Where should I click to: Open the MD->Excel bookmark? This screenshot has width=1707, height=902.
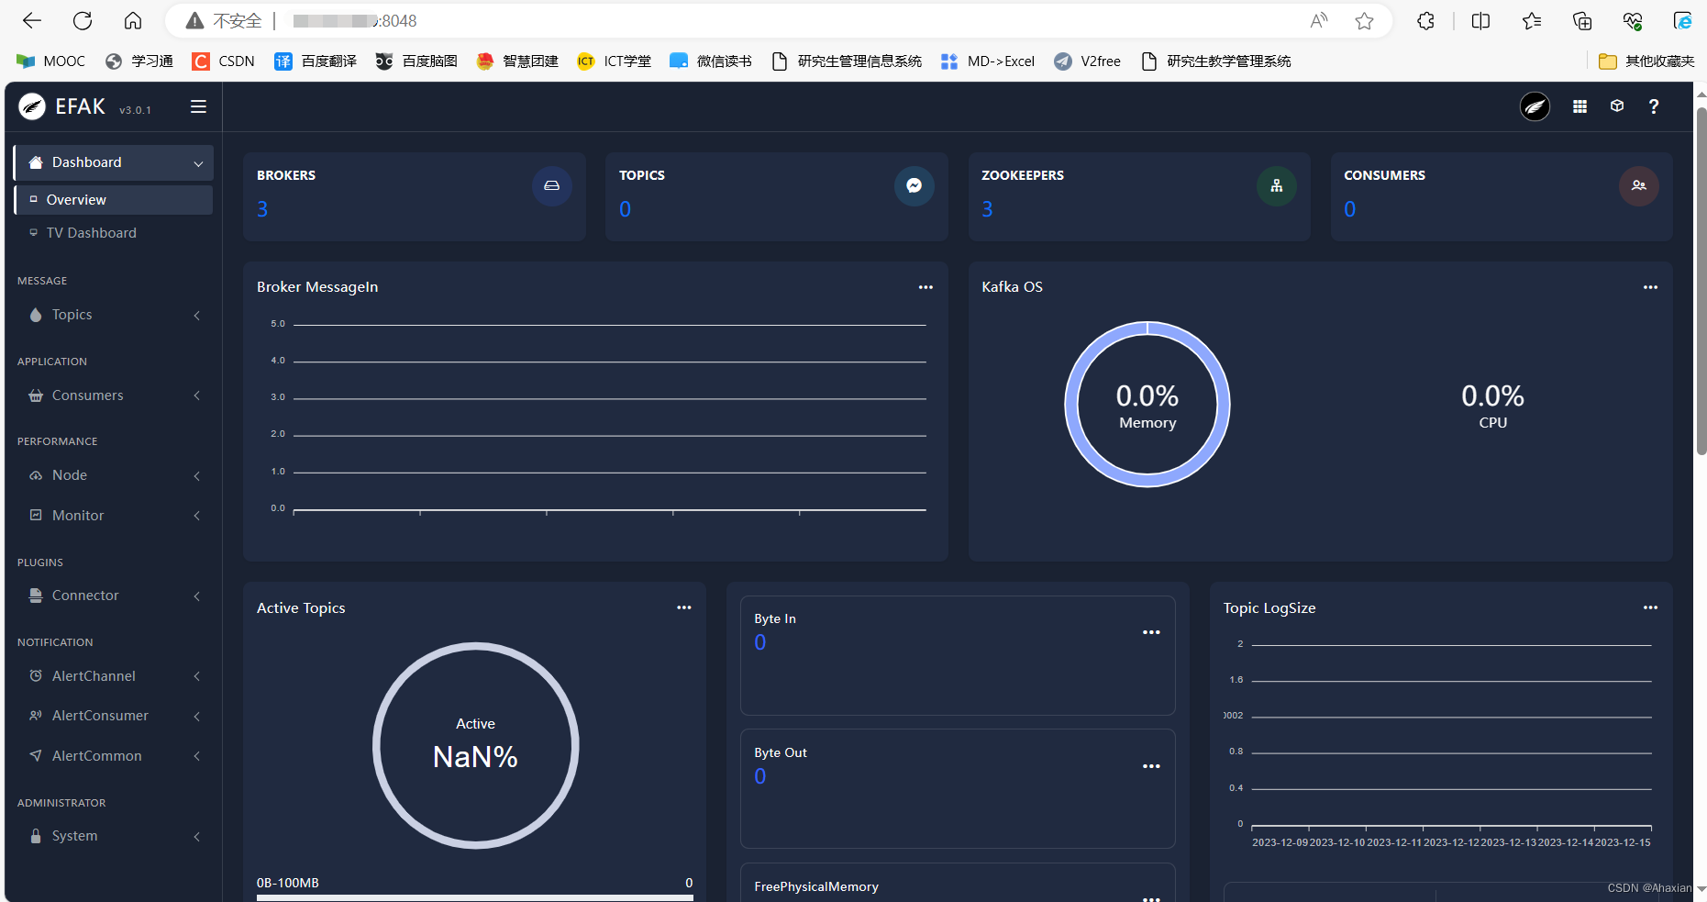987,61
